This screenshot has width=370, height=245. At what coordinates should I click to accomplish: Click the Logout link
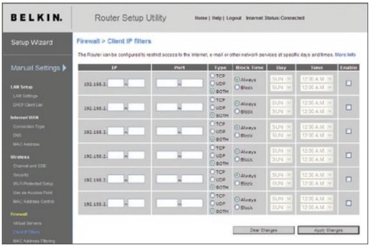coord(234,18)
